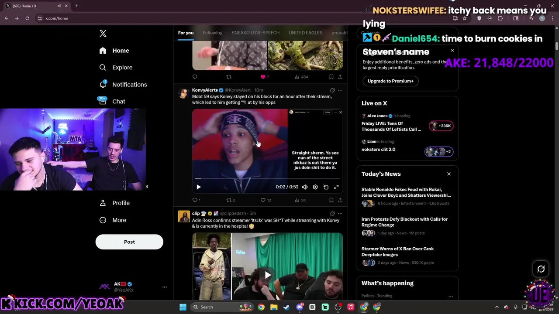Enter fullscreen on KonvyAlerts video
Image resolution: width=559 pixels, height=314 pixels.
[x=336, y=187]
